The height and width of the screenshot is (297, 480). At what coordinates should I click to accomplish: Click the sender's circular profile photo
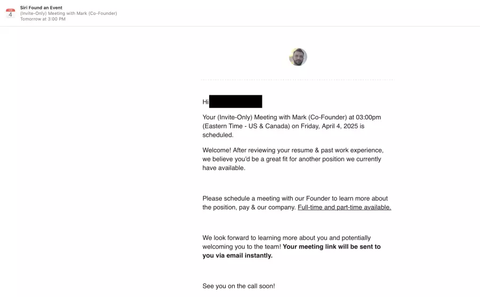pyautogui.click(x=298, y=57)
